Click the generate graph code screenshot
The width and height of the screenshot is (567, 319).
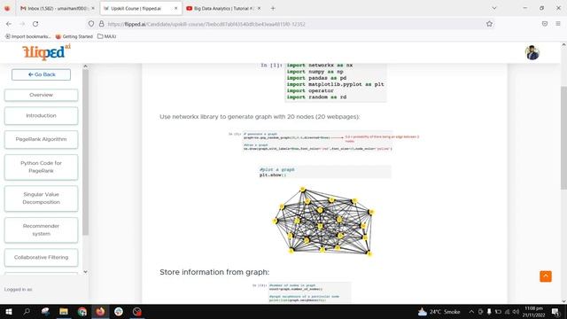pyautogui.click(x=323, y=141)
